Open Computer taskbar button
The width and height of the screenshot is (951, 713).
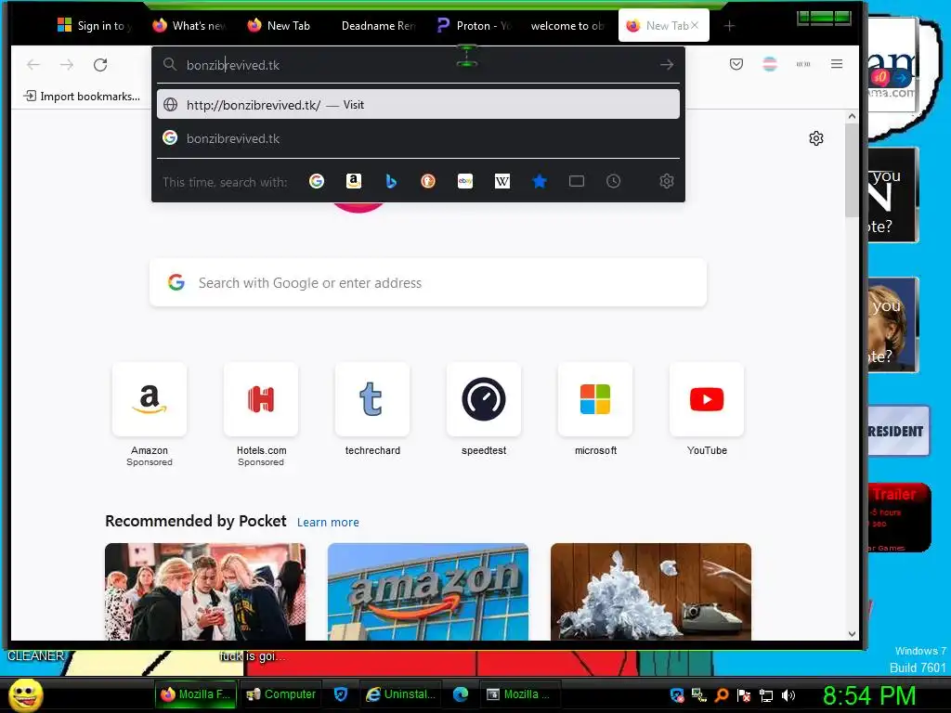pos(280,694)
